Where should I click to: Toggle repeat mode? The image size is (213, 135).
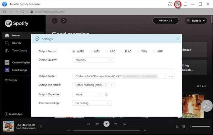click(x=124, y=124)
